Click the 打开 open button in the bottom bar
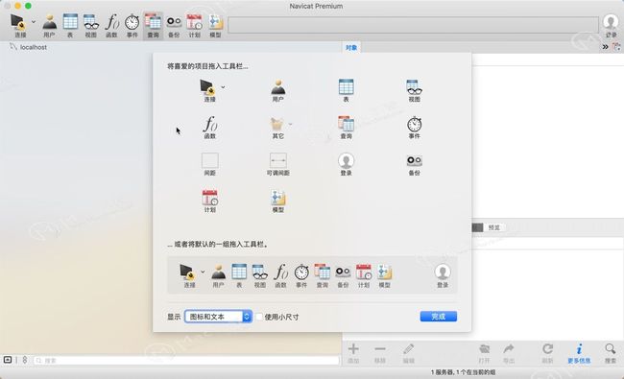 click(484, 353)
